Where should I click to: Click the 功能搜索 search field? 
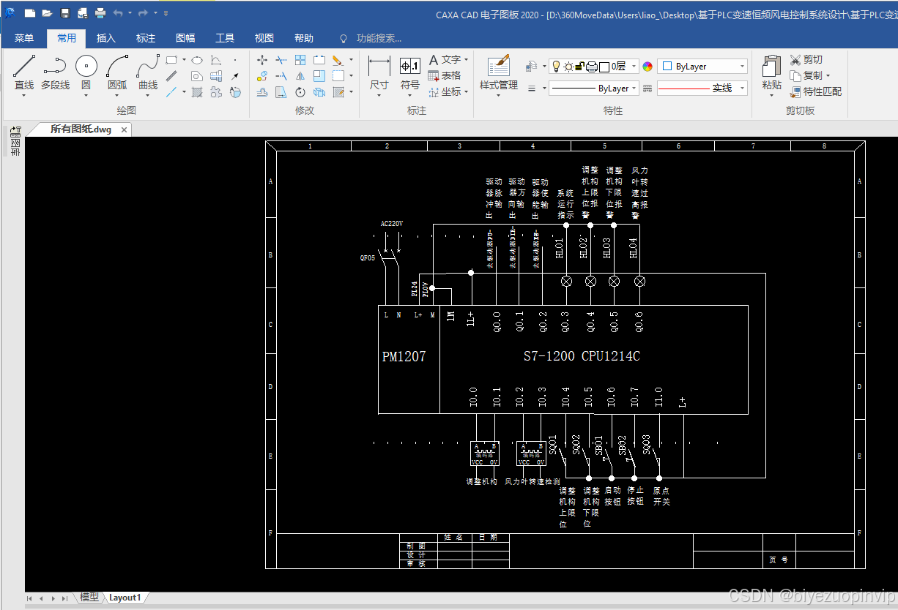point(379,38)
